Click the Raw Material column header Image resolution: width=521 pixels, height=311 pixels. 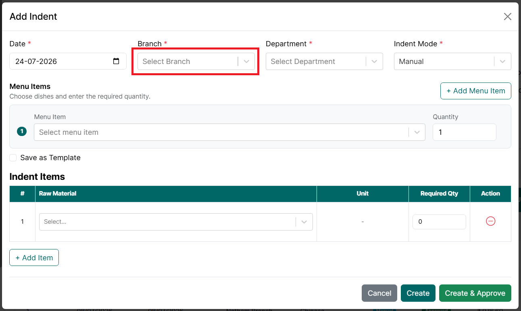[176, 194]
